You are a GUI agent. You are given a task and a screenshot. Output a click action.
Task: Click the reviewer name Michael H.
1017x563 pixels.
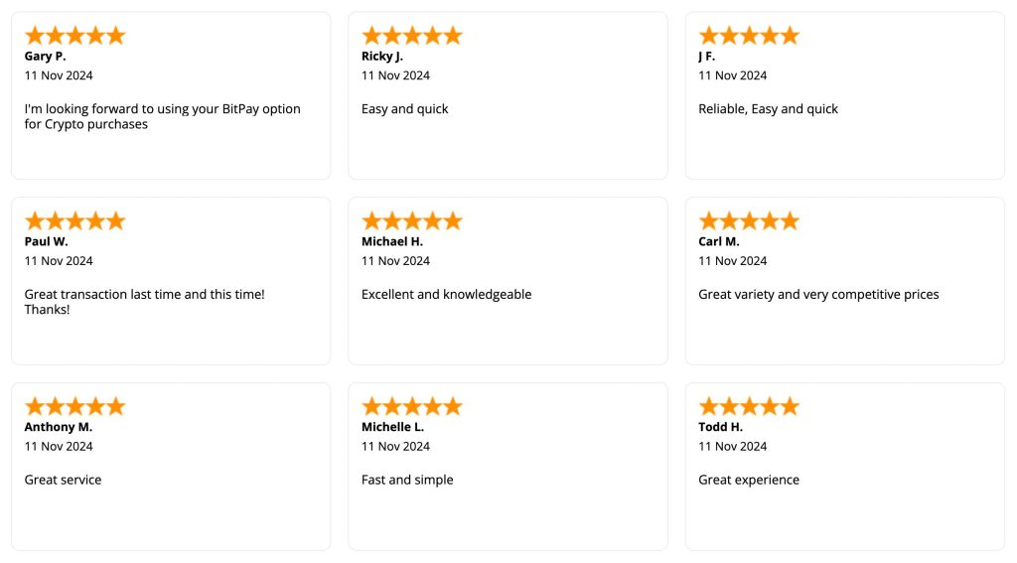[x=391, y=241]
